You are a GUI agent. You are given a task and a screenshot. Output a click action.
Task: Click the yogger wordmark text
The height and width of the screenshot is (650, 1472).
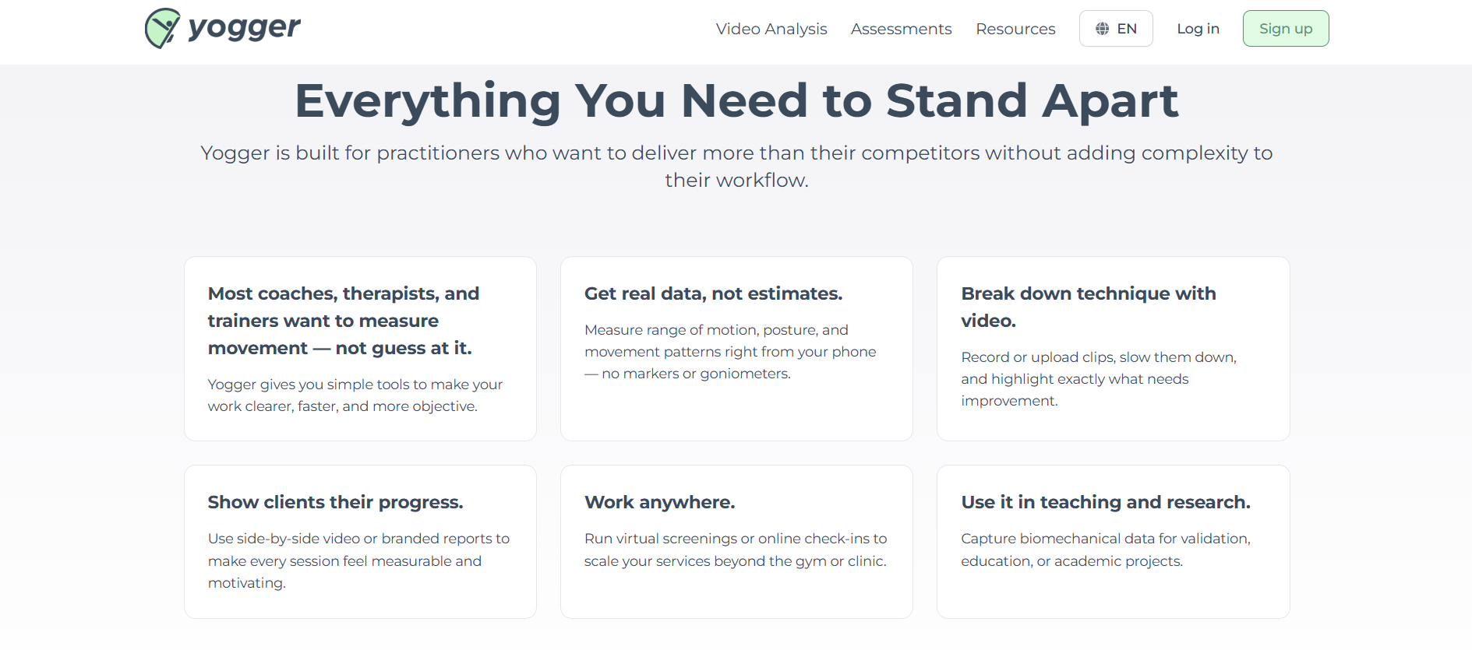[x=244, y=28]
